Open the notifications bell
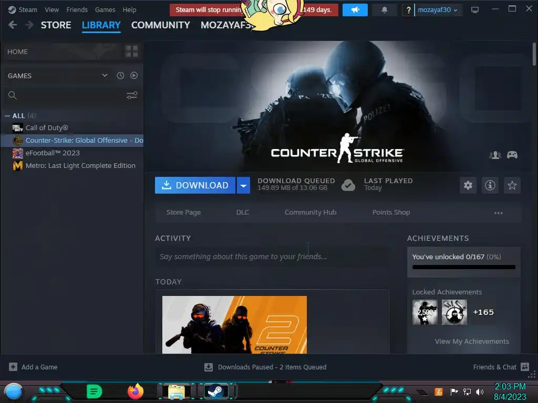Image resolution: width=538 pixels, height=403 pixels. pyautogui.click(x=385, y=10)
